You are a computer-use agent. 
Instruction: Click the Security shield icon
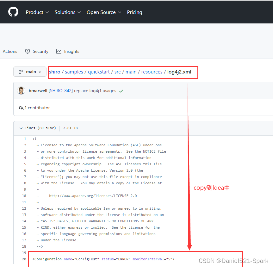click(x=27, y=51)
